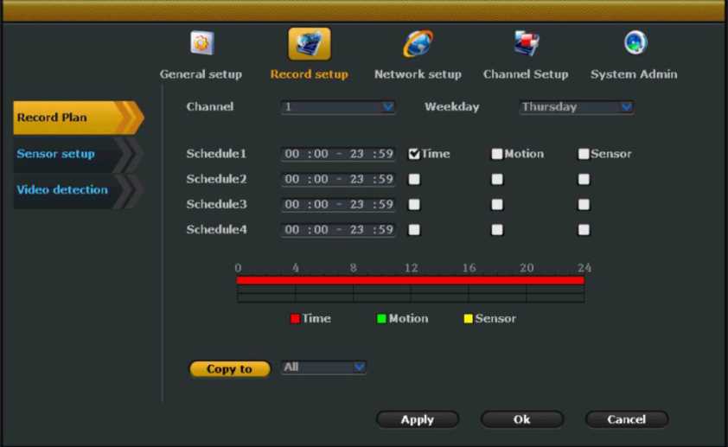The height and width of the screenshot is (447, 728).
Task: Check the Schedule4 Sensor checkbox
Action: pos(584,230)
